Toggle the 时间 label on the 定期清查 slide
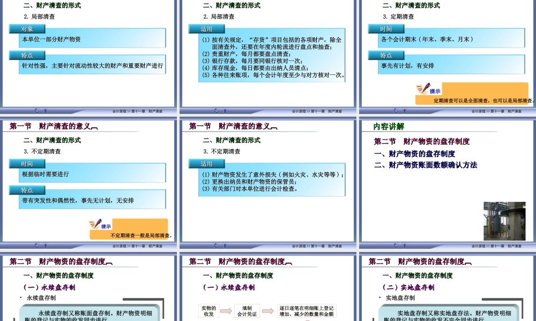 pos(385,28)
